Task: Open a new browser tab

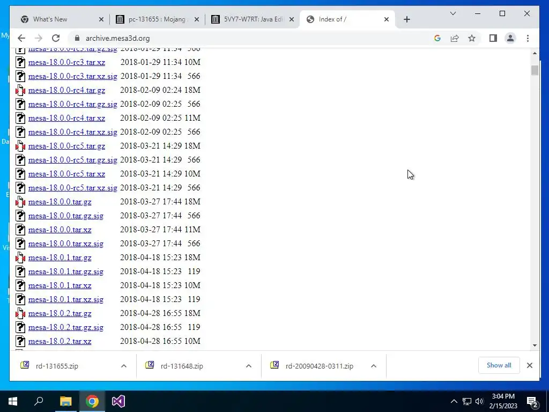Action: click(406, 19)
